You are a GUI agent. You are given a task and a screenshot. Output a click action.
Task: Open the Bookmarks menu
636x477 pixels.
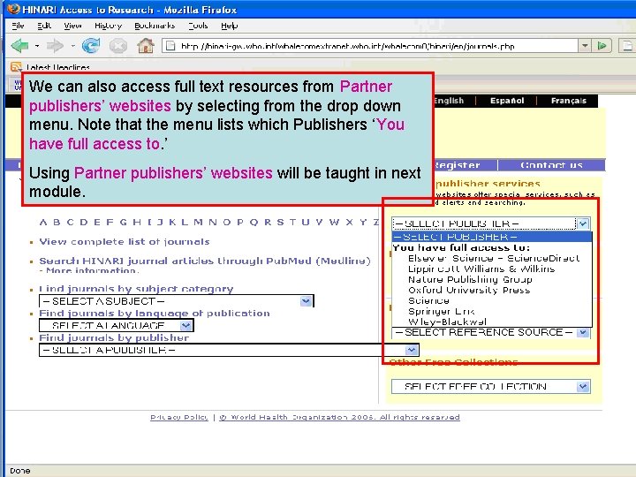coord(155,26)
